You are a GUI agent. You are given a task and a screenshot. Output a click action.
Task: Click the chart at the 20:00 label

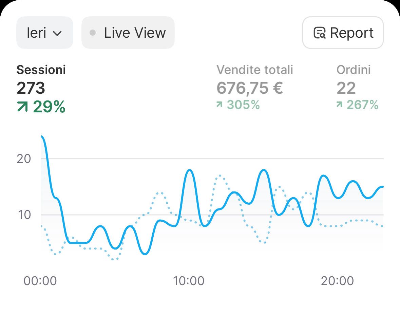338,281
